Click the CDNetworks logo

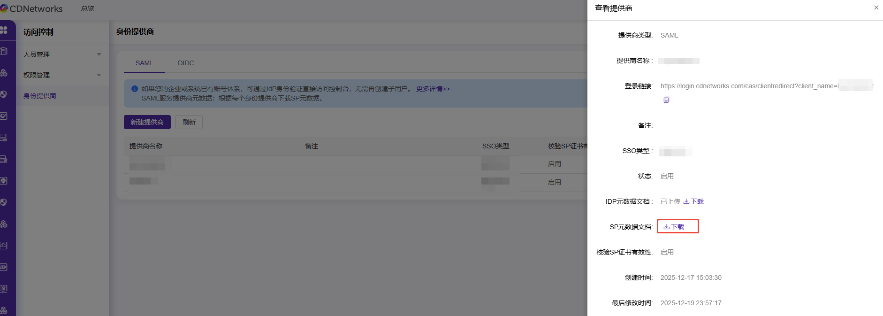(32, 8)
